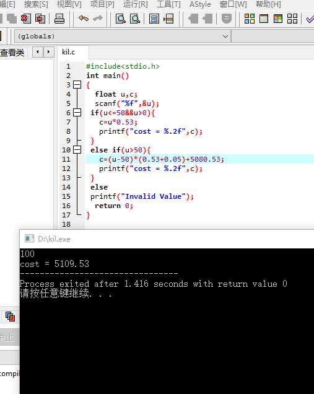
Task: Open the 运行[R] menu
Action: click(x=136, y=4)
